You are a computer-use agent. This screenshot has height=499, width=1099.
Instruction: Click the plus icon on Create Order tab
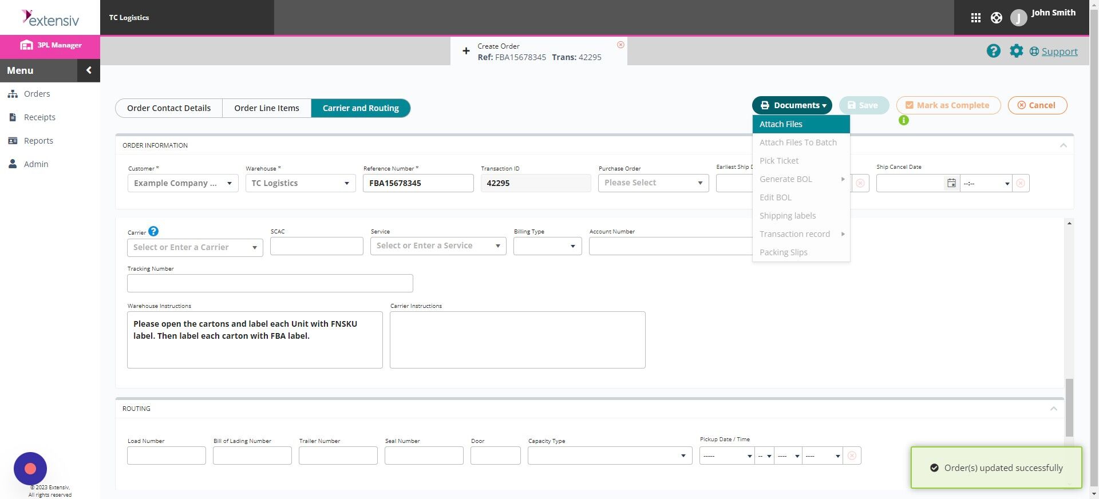(466, 51)
